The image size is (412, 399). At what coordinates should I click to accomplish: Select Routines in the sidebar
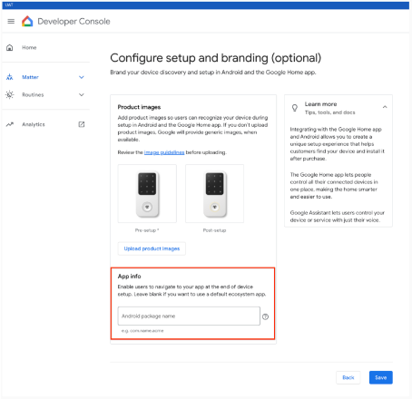point(33,94)
